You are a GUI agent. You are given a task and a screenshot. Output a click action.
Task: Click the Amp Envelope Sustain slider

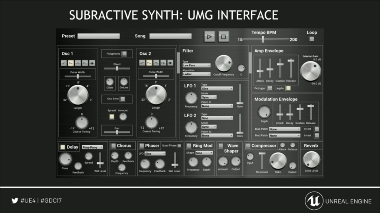coord(280,69)
